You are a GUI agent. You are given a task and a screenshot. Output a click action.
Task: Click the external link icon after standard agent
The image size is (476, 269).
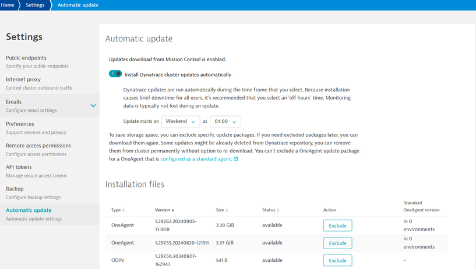(x=236, y=159)
